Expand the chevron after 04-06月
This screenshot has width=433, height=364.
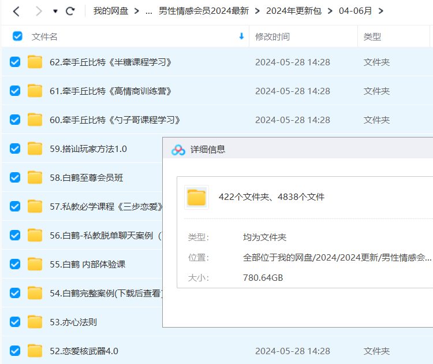[x=381, y=11]
